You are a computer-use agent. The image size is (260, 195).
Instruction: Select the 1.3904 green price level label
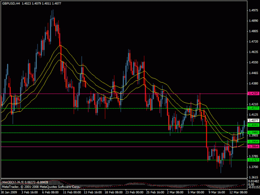coord(253,142)
